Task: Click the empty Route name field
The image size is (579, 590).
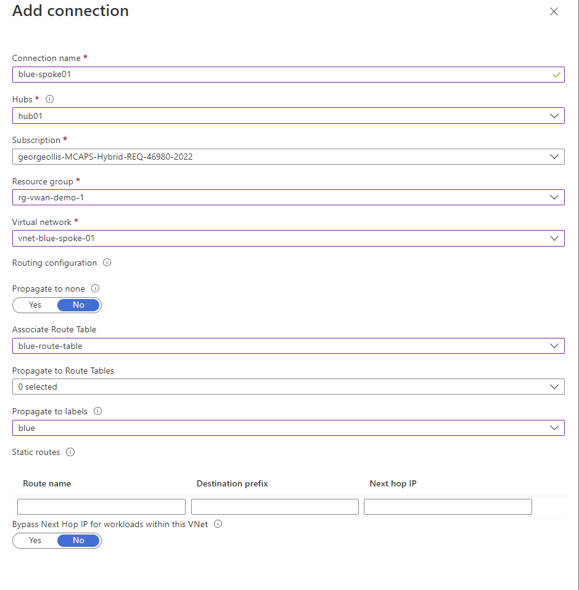Action: pyautogui.click(x=101, y=506)
